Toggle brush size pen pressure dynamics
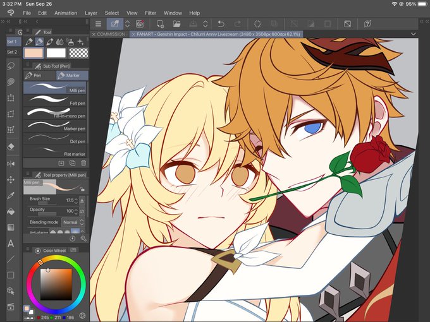The image size is (430, 322). pyautogui.click(x=82, y=200)
